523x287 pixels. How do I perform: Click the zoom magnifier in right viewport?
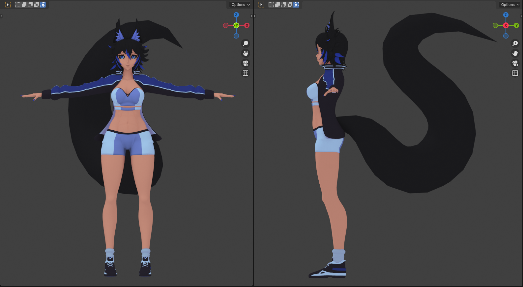[x=515, y=43]
